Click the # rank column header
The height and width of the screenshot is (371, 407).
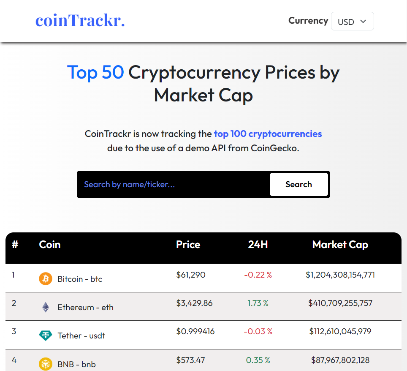(15, 245)
